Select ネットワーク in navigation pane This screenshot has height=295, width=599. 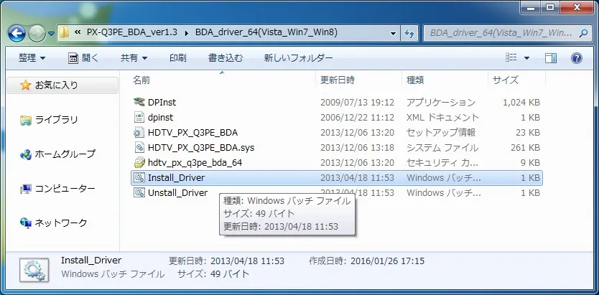coord(61,223)
